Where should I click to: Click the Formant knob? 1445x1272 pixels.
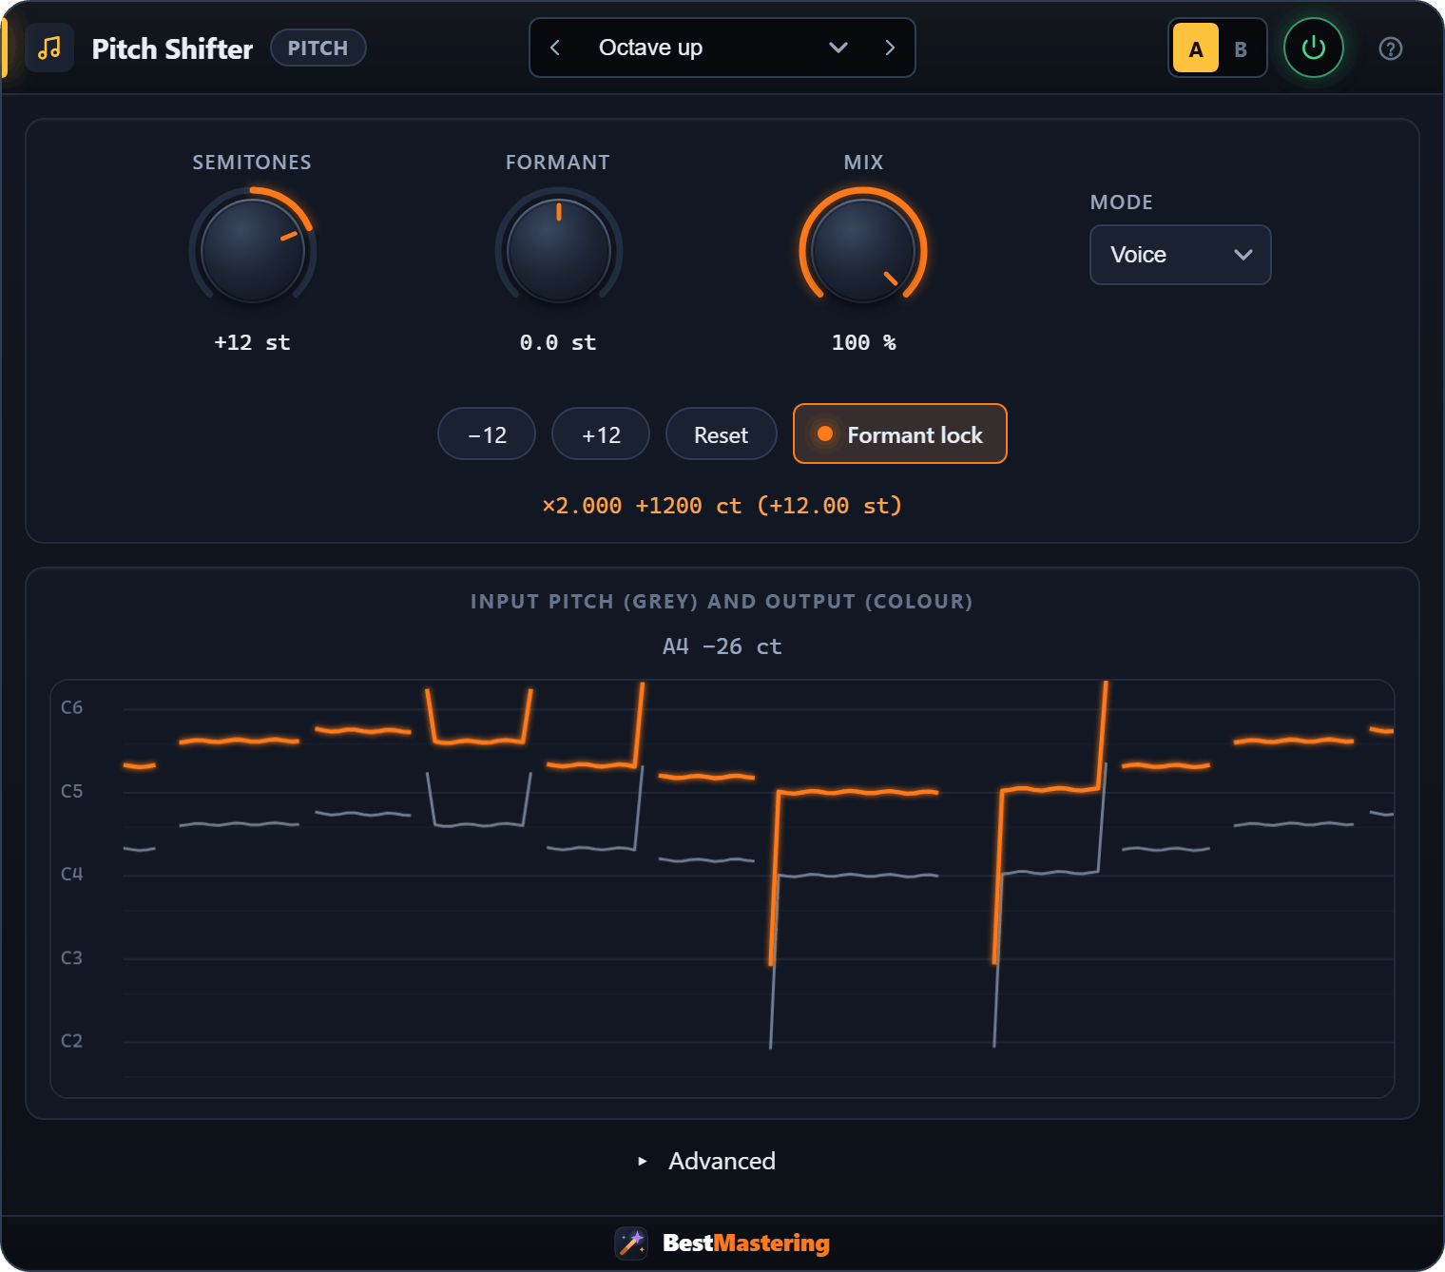point(558,251)
